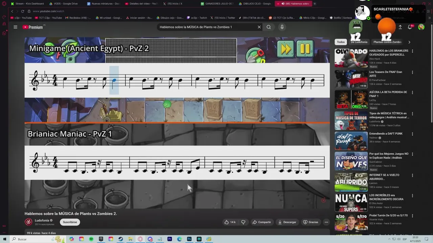Viewport: 433px width, 243px height.
Task: Open options for Los Increíbles video
Action: 412,195
